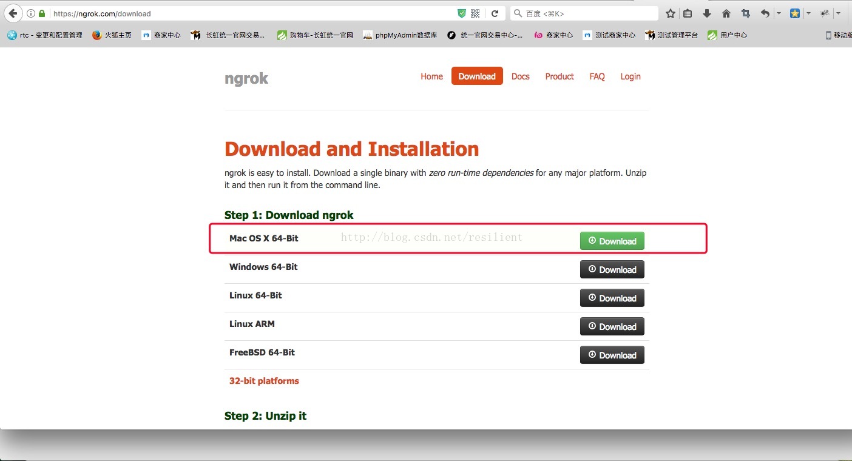Download ngrok for Mac OS X 64-Bit
The image size is (852, 461).
pos(612,241)
